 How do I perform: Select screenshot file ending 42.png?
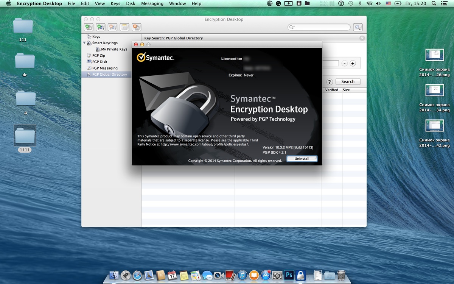click(x=434, y=126)
